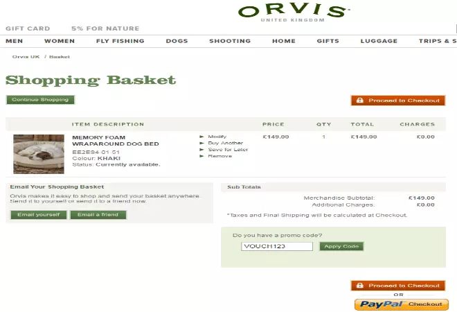The image size is (457, 312).
Task: Click the Continue Shopping button
Action: click(x=40, y=100)
